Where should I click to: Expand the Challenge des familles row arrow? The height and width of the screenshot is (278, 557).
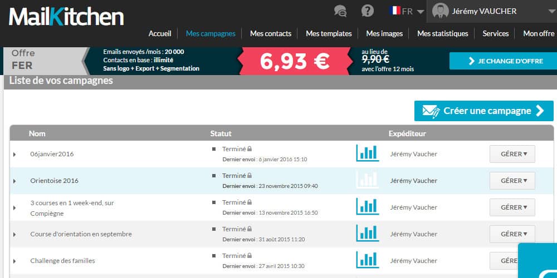click(x=14, y=261)
